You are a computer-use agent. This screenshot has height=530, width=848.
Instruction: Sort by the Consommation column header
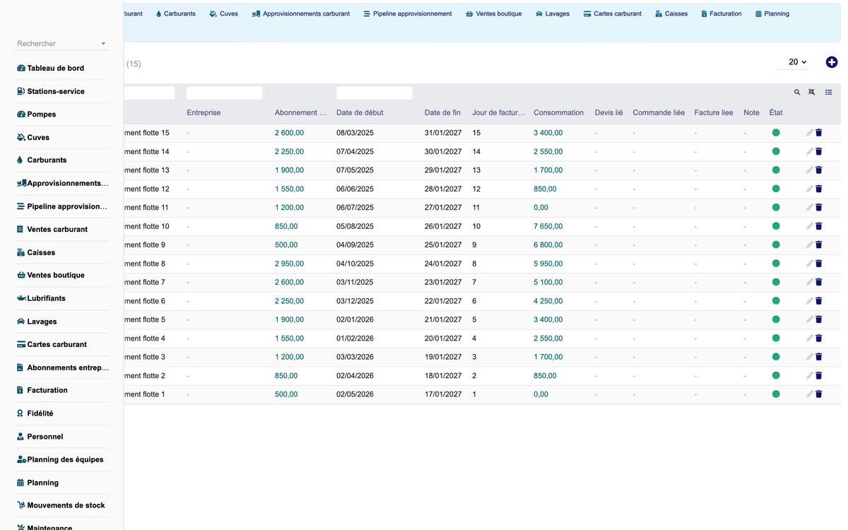(559, 112)
